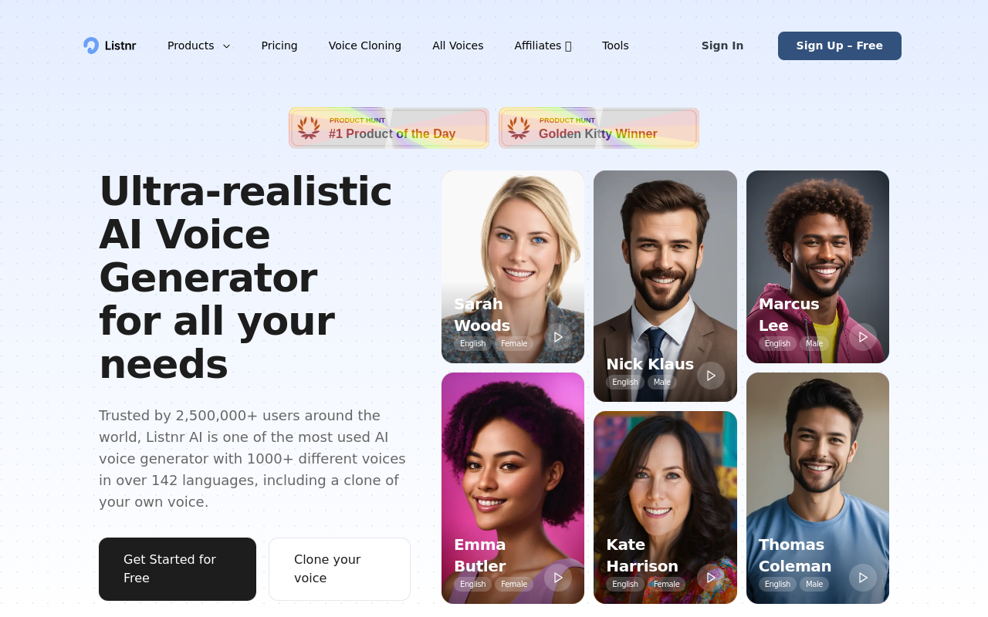988x617 pixels.
Task: Open the Golden Kitty Winner badge
Action: point(599,128)
